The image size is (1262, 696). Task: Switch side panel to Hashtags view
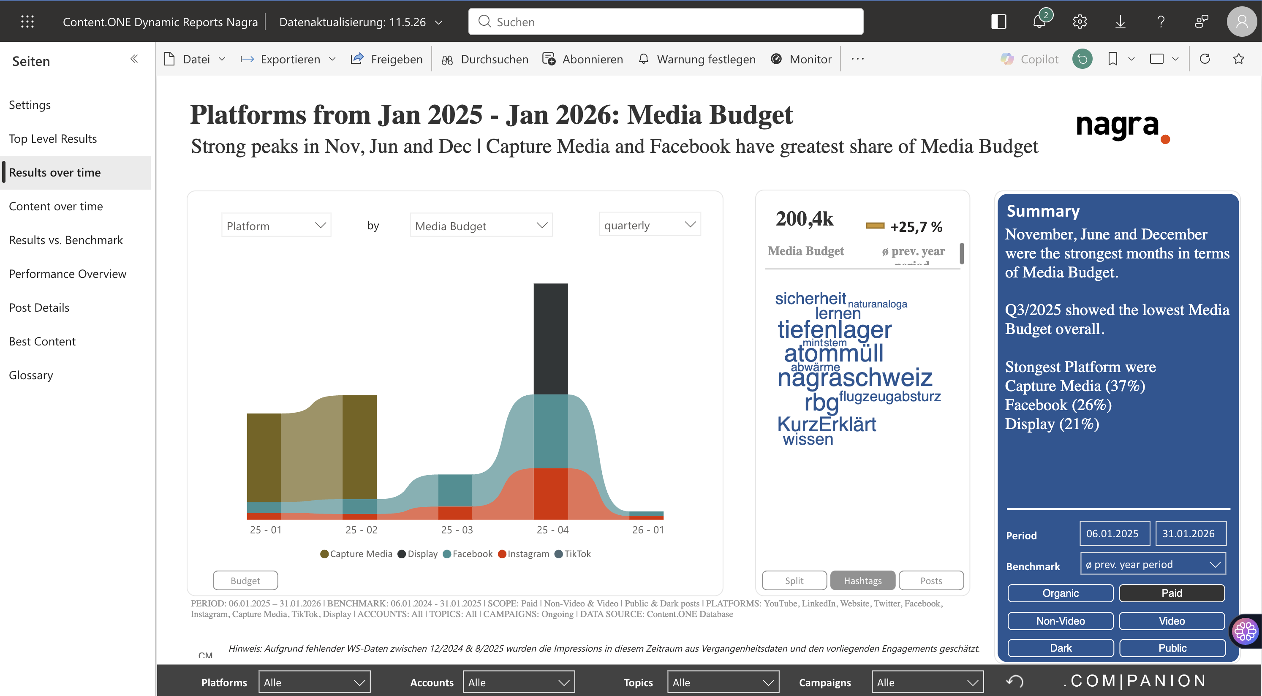[863, 580]
